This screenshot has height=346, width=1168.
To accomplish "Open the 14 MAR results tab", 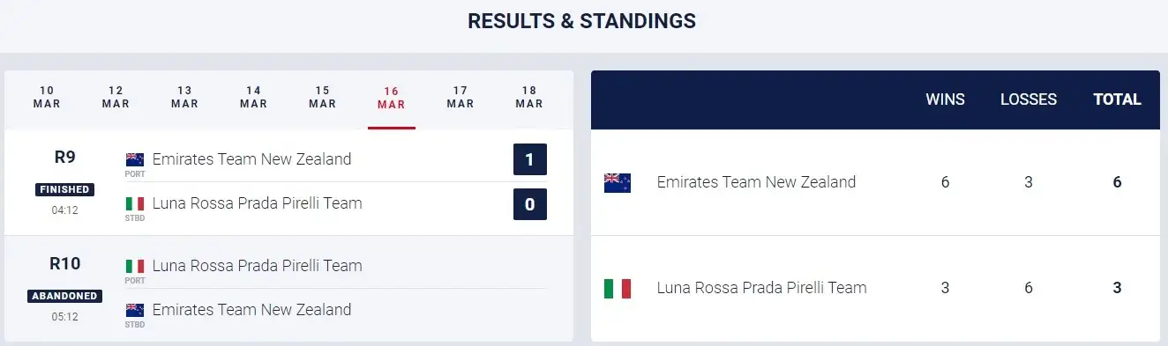I will pos(253,98).
